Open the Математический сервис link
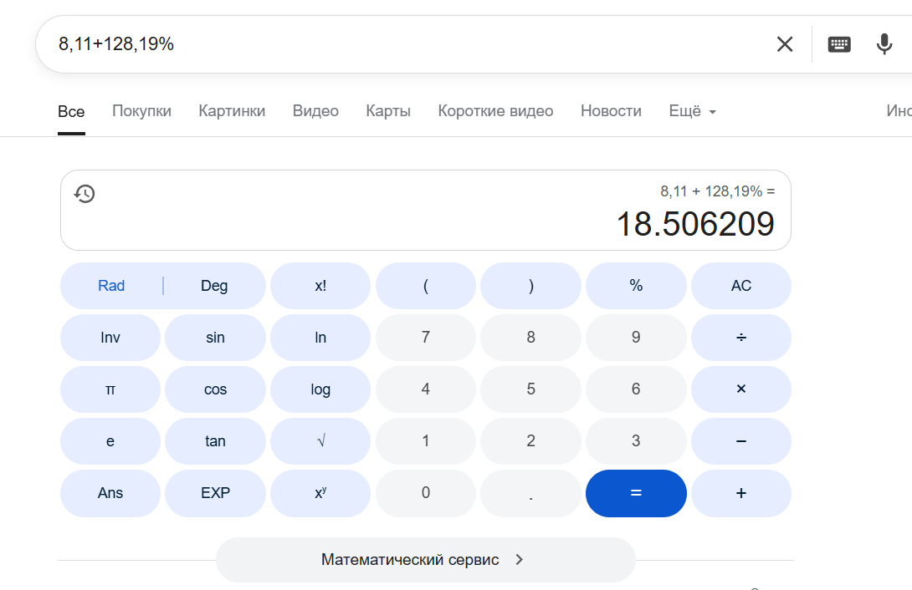 click(425, 560)
